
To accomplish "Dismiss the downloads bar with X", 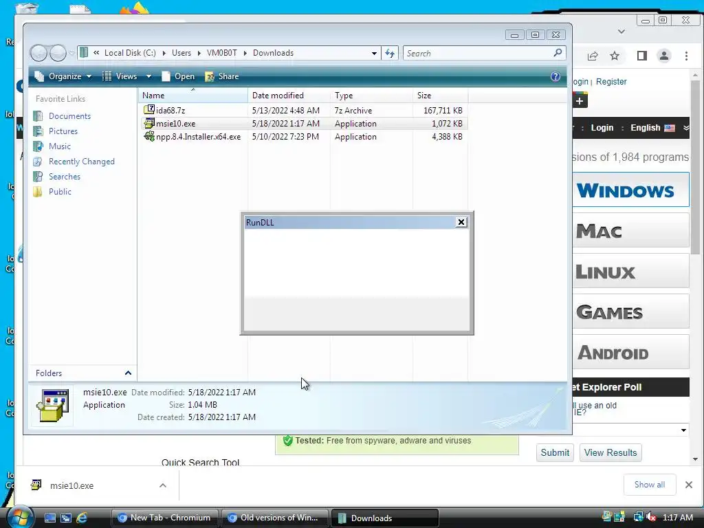I will pyautogui.click(x=689, y=485).
